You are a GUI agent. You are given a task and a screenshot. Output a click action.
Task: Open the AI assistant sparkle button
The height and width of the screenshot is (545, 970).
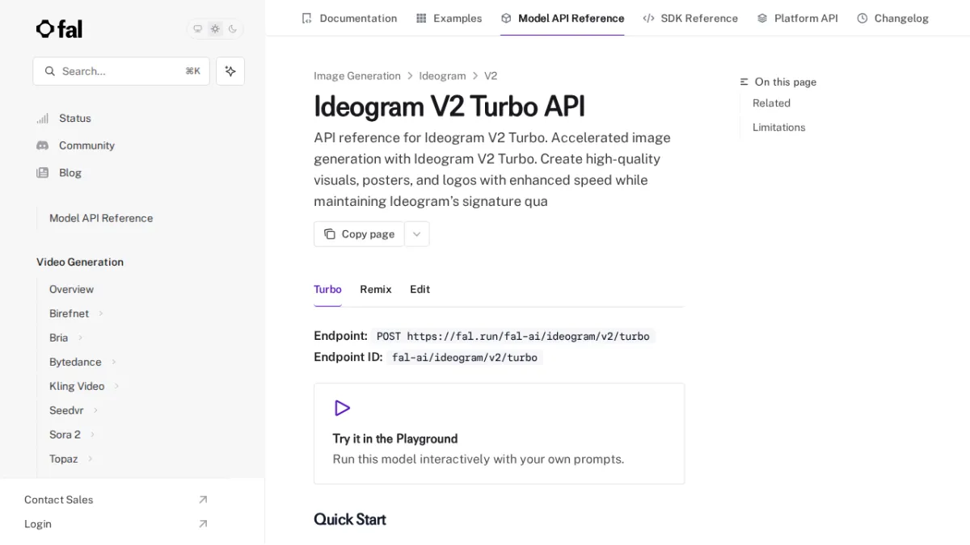pyautogui.click(x=230, y=71)
